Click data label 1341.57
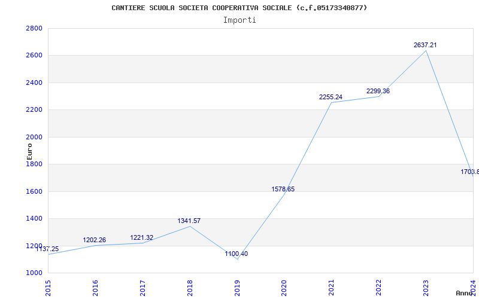Image resolution: width=479 pixels, height=299 pixels. [189, 221]
